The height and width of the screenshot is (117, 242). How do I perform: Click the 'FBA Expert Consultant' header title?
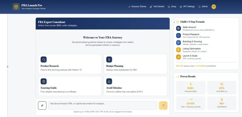(51, 22)
